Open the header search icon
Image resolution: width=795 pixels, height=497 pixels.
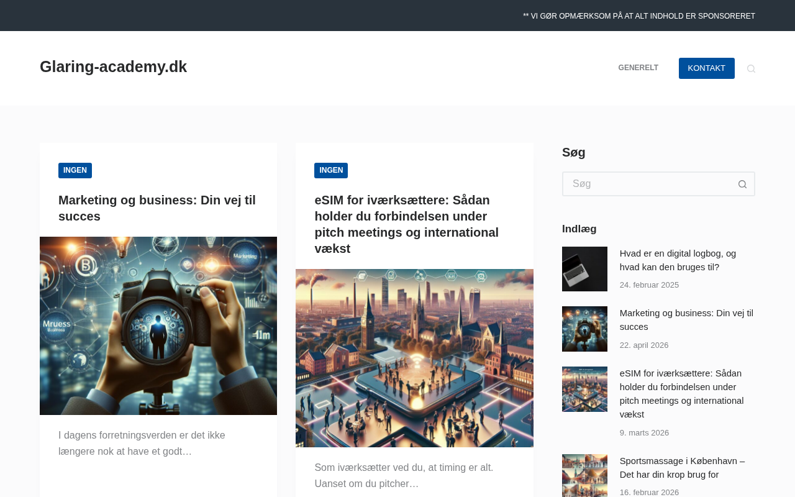tap(751, 68)
